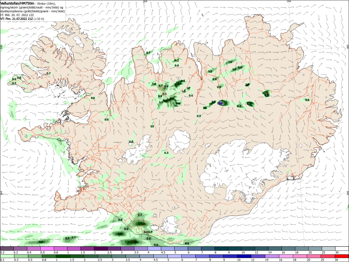Image resolution: width=349 pixels, height=262 pixels.
Task: Select the 'VT: Fim. 21.07.2022 21Z' valid time
Action: [x=17, y=19]
